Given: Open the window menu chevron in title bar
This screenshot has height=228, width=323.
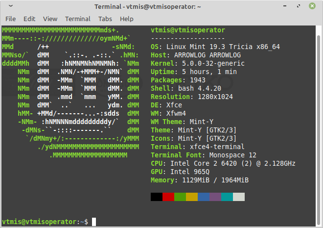Looking at the screenshot, I should (x=11, y=6).
